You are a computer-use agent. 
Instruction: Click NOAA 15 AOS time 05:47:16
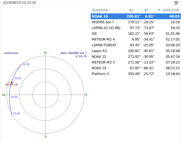click(x=173, y=56)
